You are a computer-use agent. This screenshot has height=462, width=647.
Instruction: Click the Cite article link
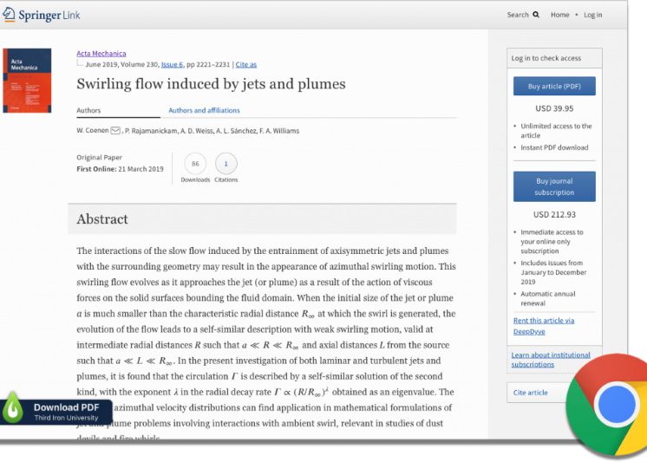pos(530,393)
